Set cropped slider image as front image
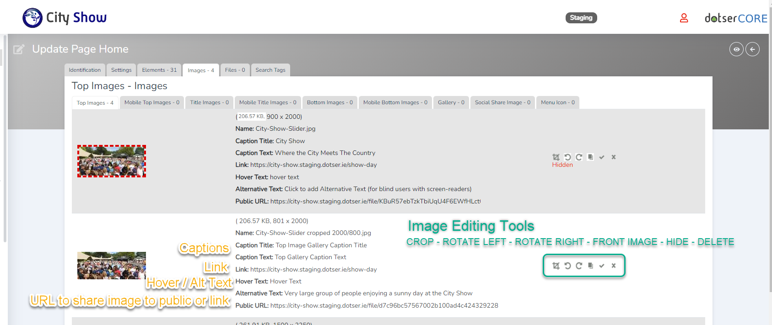 (x=590, y=266)
